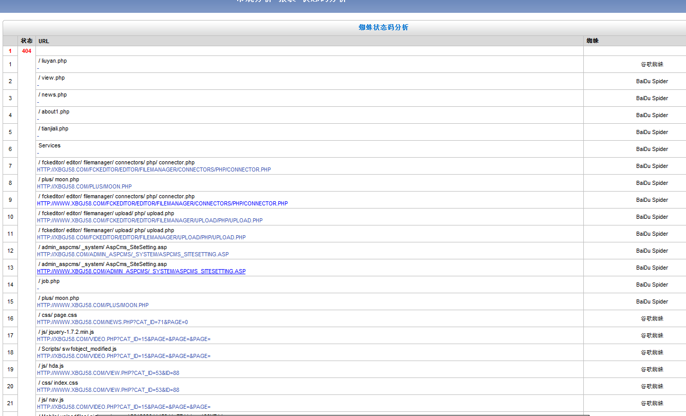Select the / liuyan.php URL entry
686x416 pixels.
52,61
